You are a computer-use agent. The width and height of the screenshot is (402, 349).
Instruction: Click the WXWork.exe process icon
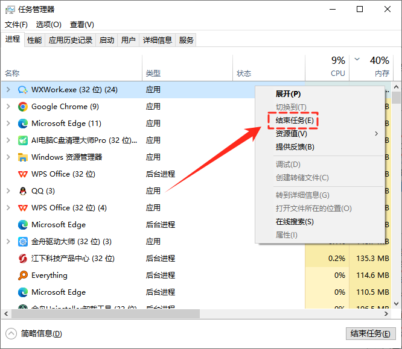tap(22, 90)
